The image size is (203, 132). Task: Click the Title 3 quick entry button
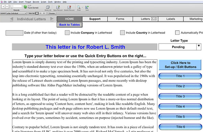180,96
